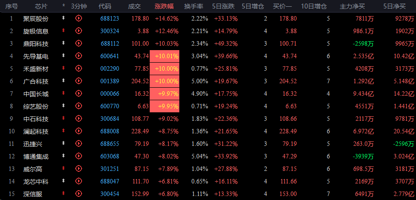Click the marker arrow beside 综艺股份
Image resolution: width=416 pixels, height=200 pixels.
pyautogui.click(x=63, y=106)
